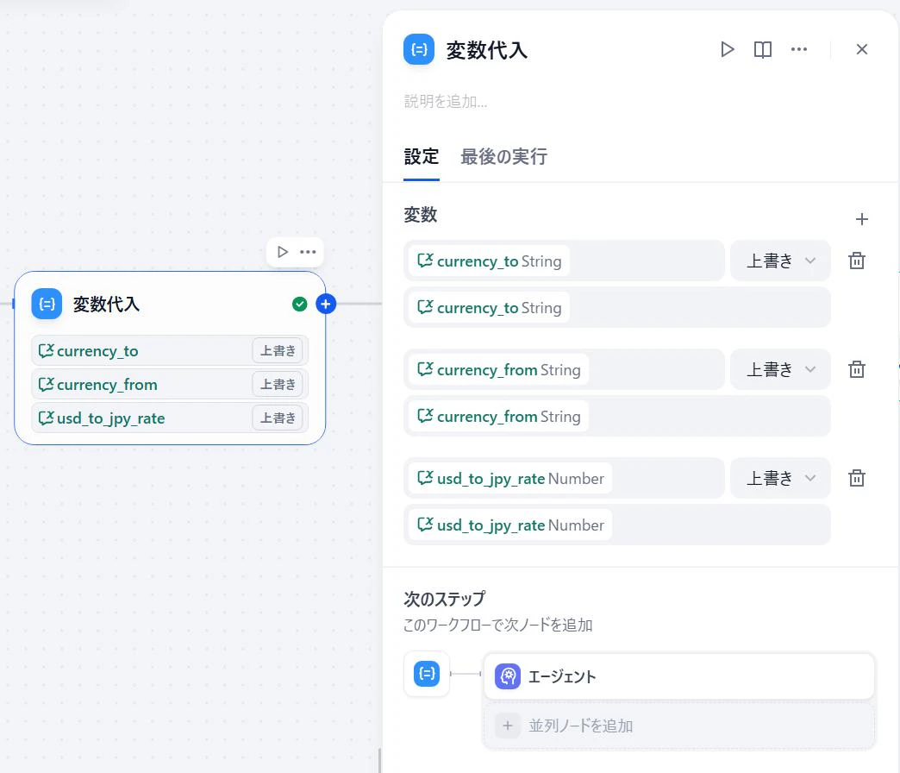Open the 上書き dropdown for currency_from
The image size is (900, 773).
coord(779,368)
